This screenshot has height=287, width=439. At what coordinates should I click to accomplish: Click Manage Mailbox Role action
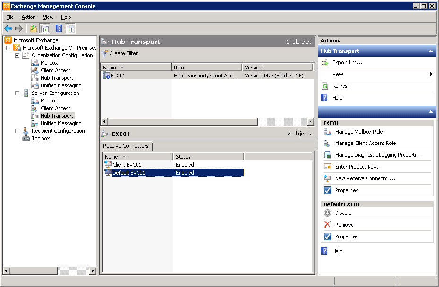click(359, 132)
